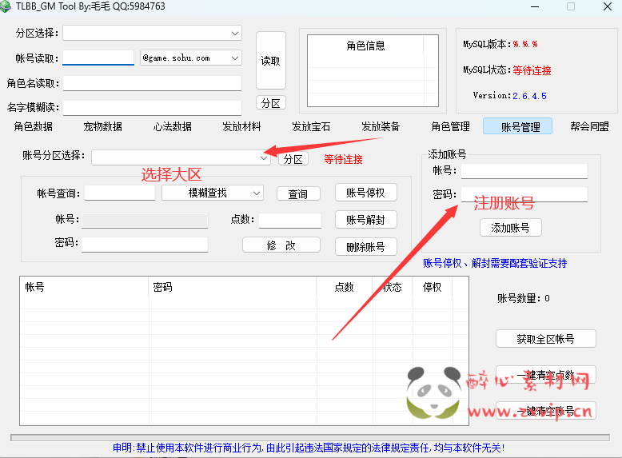
Task: Select the 账号管理 tab
Action: pos(518,126)
